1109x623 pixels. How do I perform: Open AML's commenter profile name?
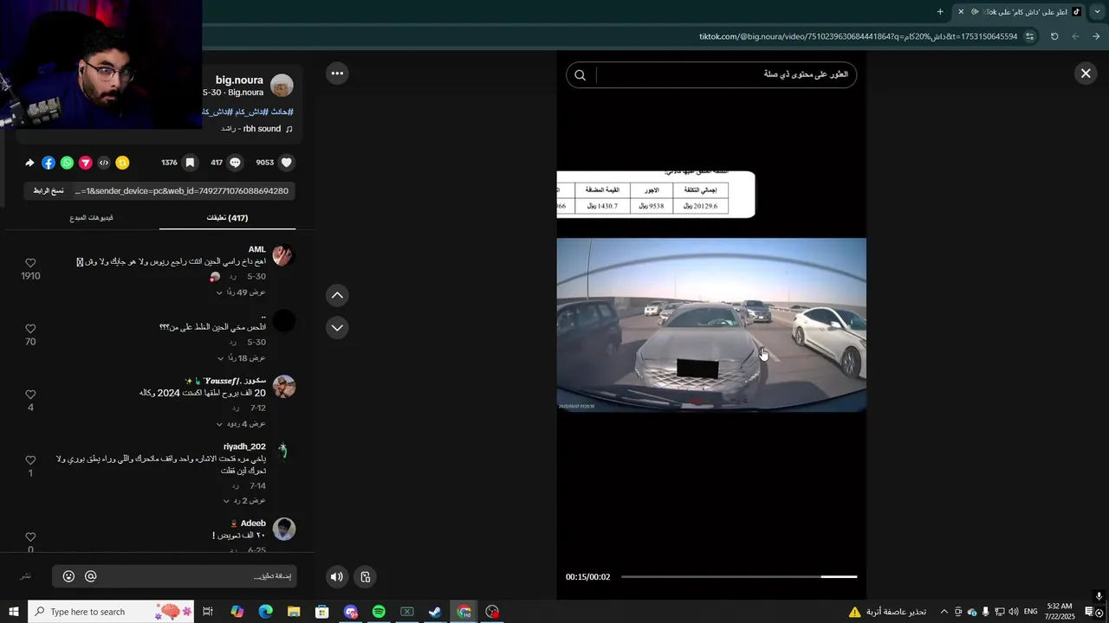tap(257, 249)
